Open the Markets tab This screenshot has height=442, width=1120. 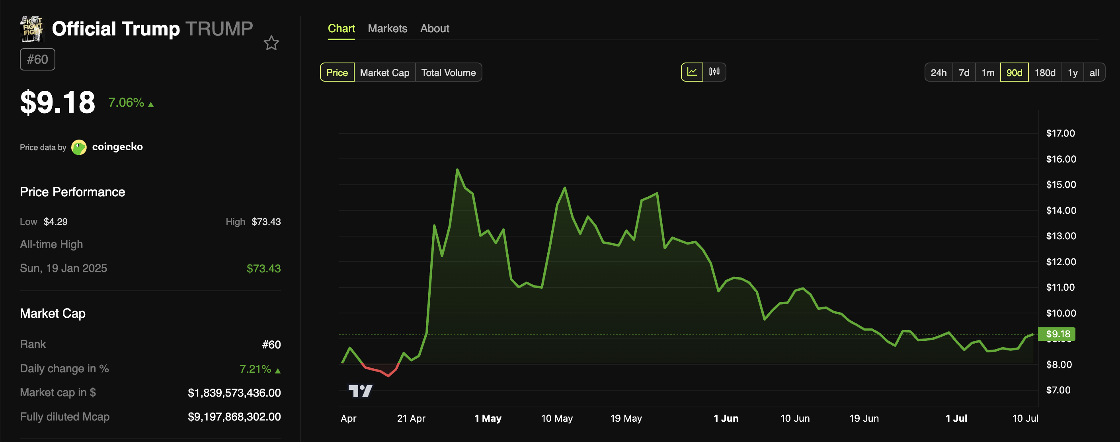point(387,29)
